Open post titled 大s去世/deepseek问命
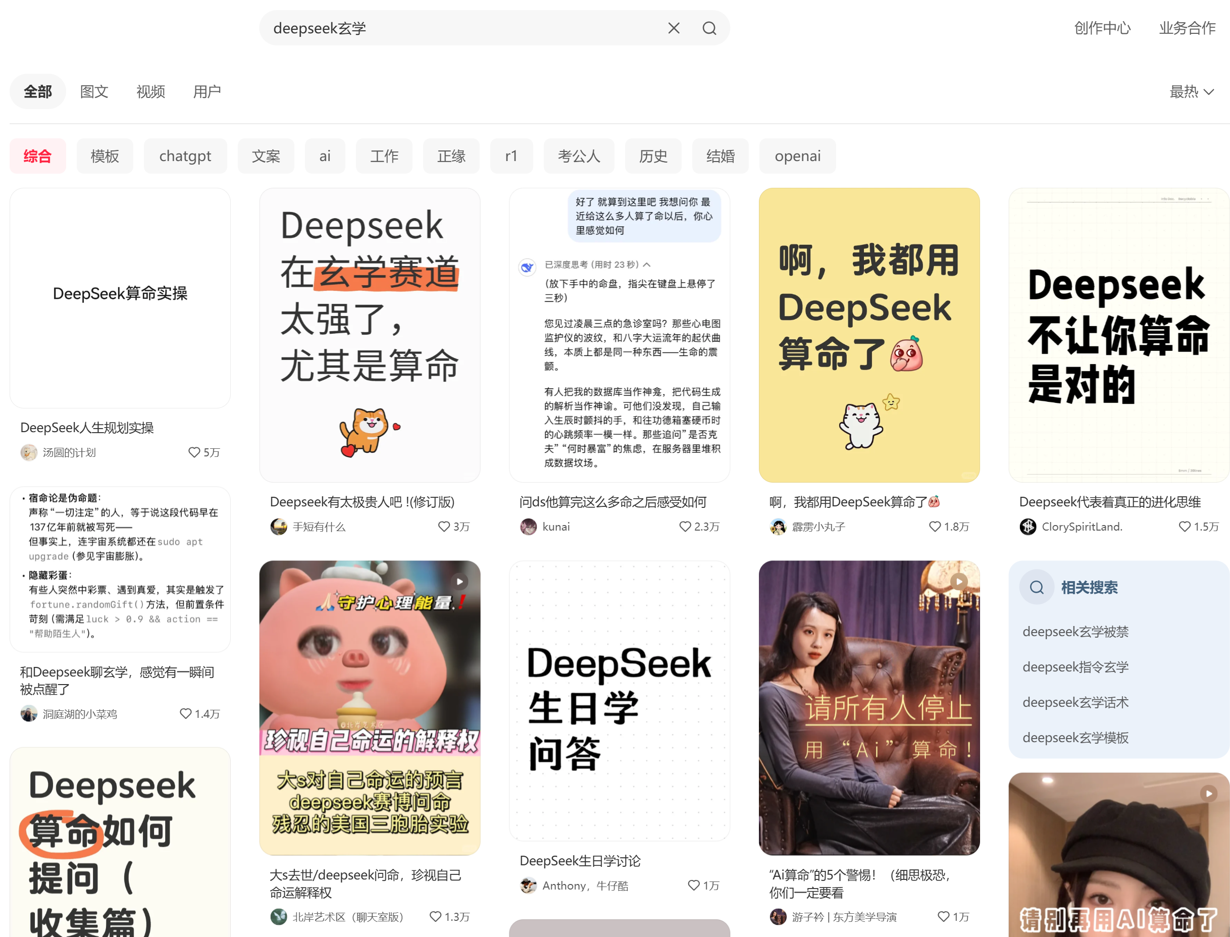This screenshot has height=937, width=1230. [366, 883]
